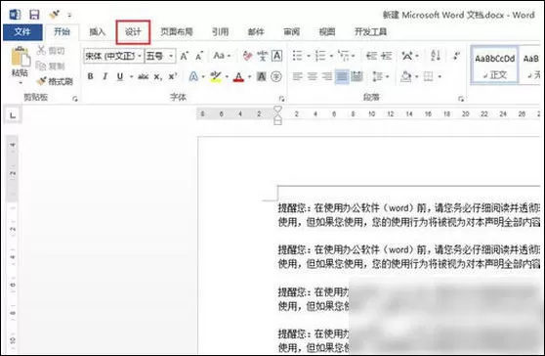The width and height of the screenshot is (545, 356).
Task: Switch to the 审阅 (Review) tab
Action: click(292, 32)
